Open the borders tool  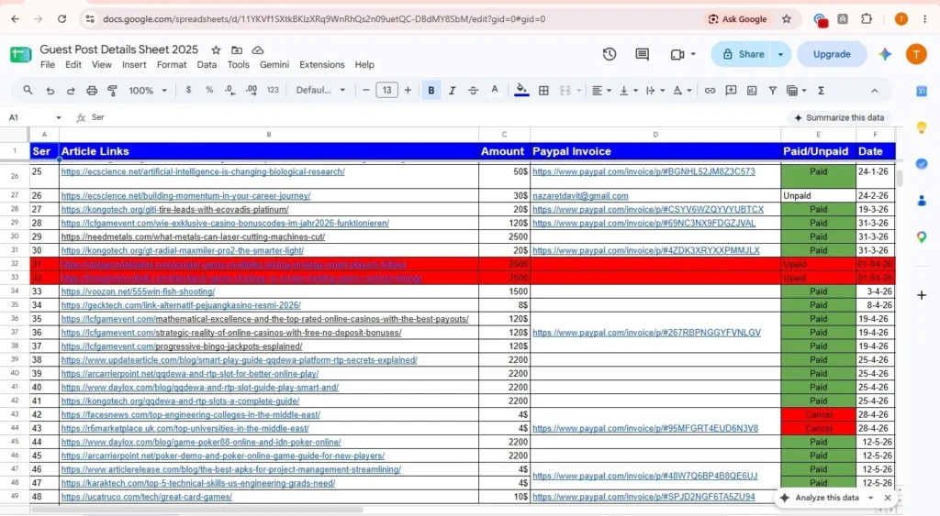(x=543, y=91)
